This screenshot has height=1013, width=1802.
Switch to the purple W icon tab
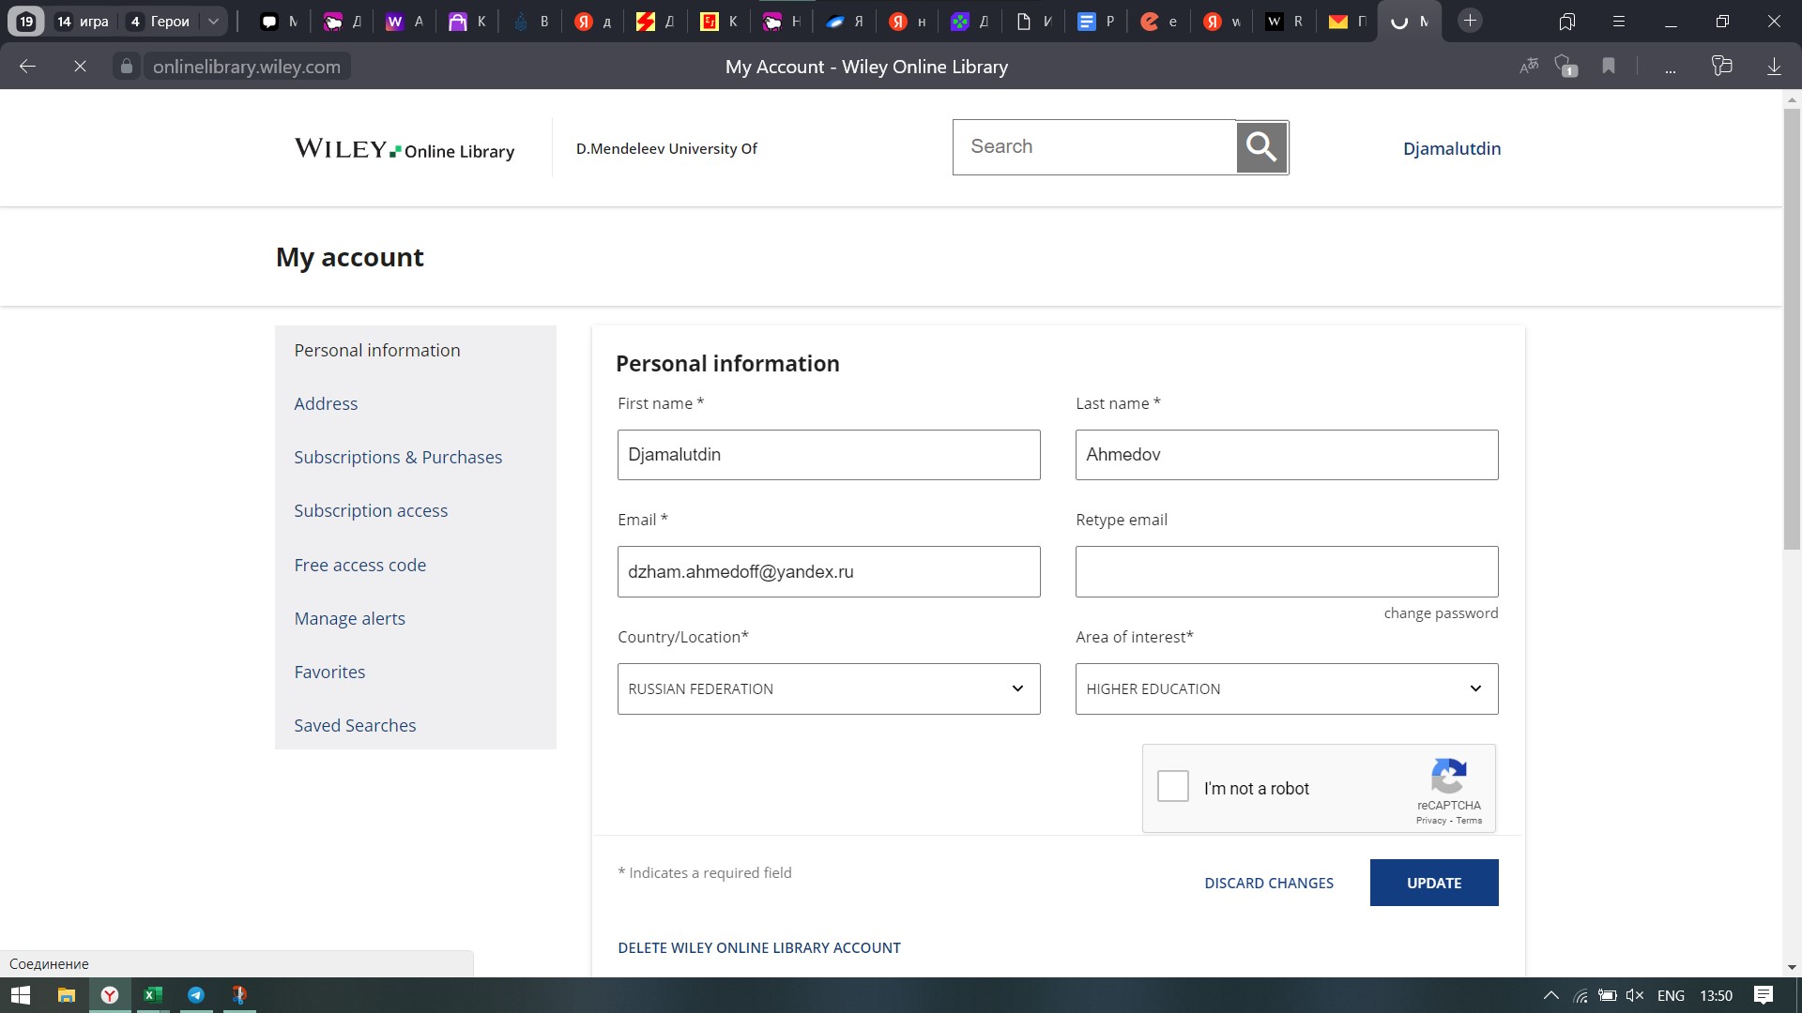click(x=405, y=22)
